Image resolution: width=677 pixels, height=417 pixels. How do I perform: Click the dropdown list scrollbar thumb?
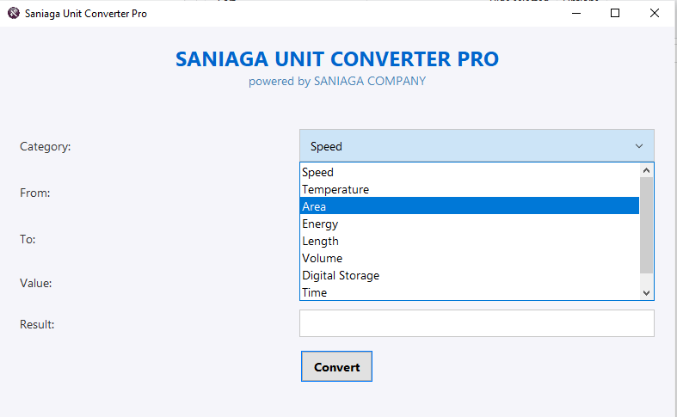(646, 225)
